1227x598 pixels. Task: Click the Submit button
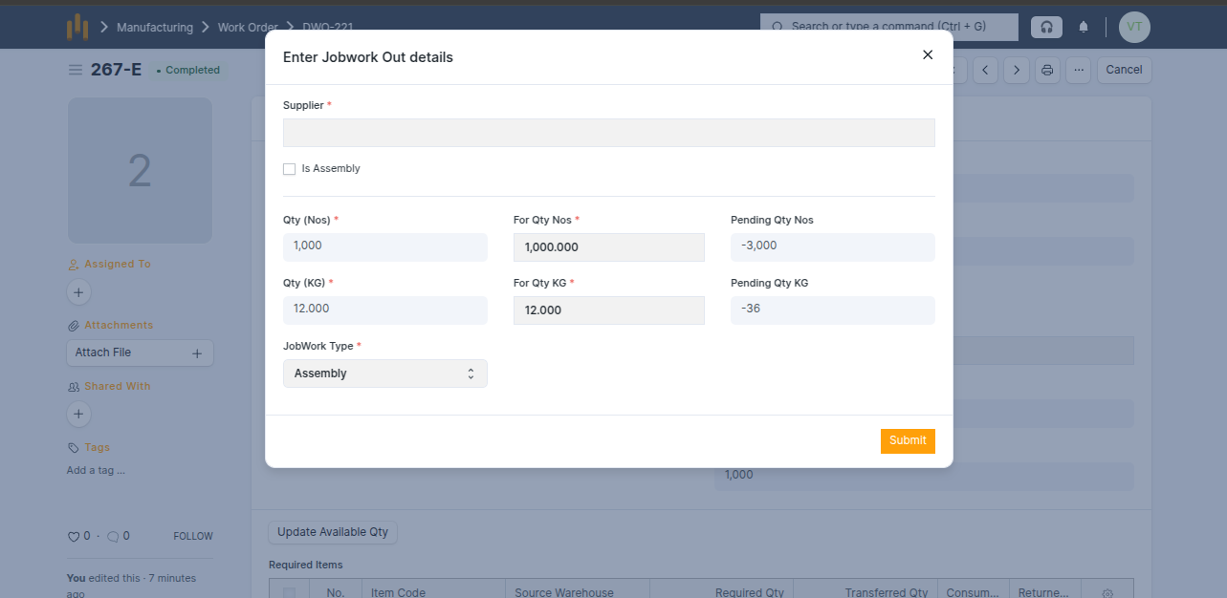[x=907, y=440]
